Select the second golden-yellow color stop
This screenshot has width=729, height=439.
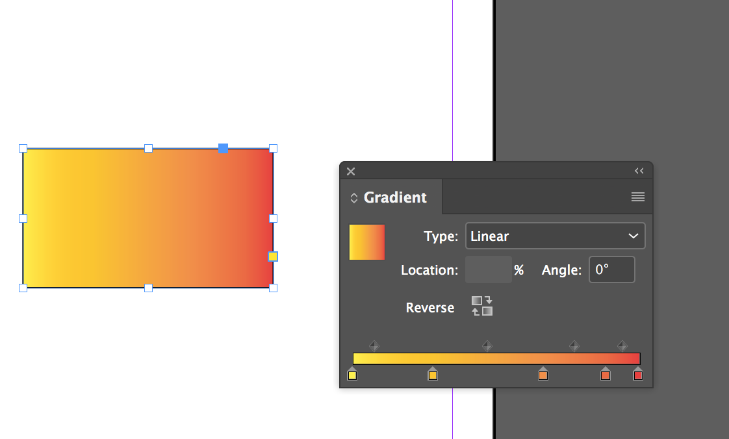433,374
